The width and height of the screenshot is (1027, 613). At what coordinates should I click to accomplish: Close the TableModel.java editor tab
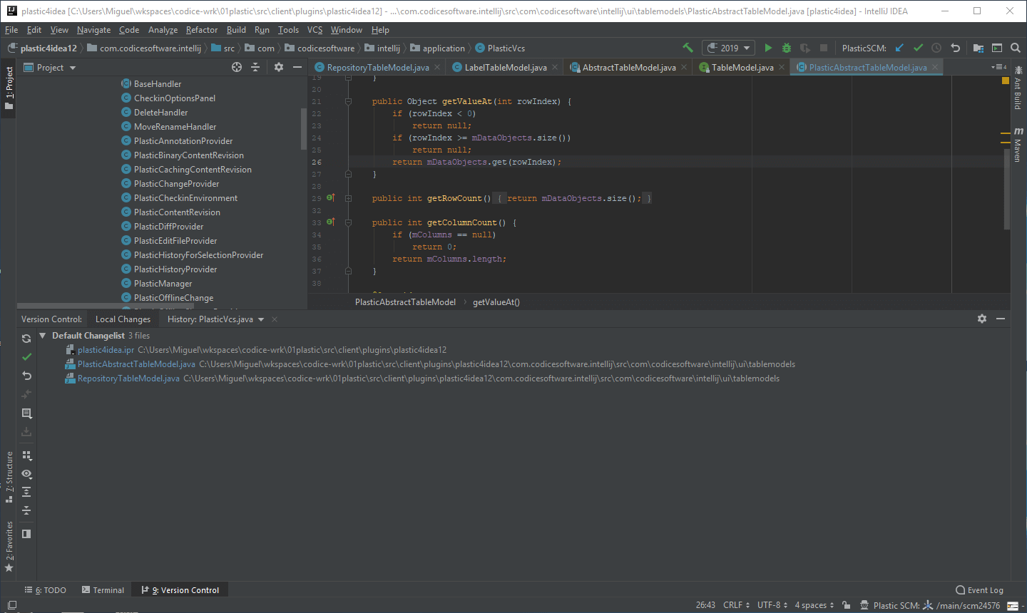click(x=782, y=67)
